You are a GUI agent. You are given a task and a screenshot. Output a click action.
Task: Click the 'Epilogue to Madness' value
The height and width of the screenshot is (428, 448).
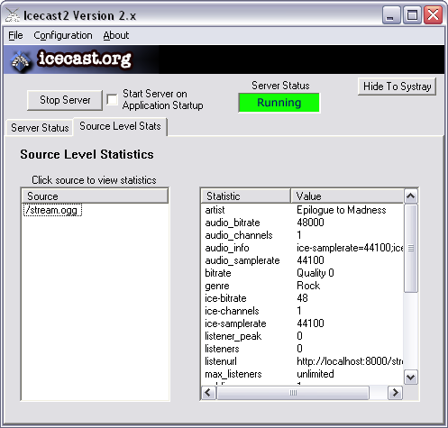pyautogui.click(x=342, y=210)
